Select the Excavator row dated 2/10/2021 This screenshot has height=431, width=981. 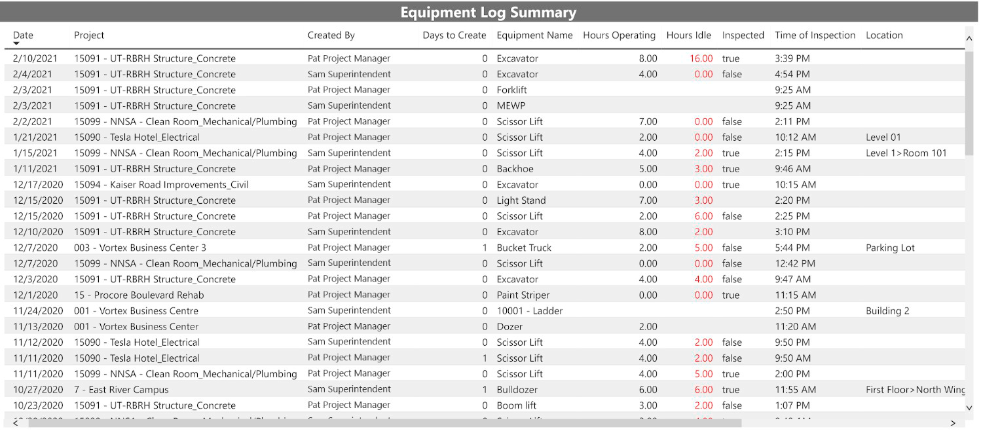262,58
